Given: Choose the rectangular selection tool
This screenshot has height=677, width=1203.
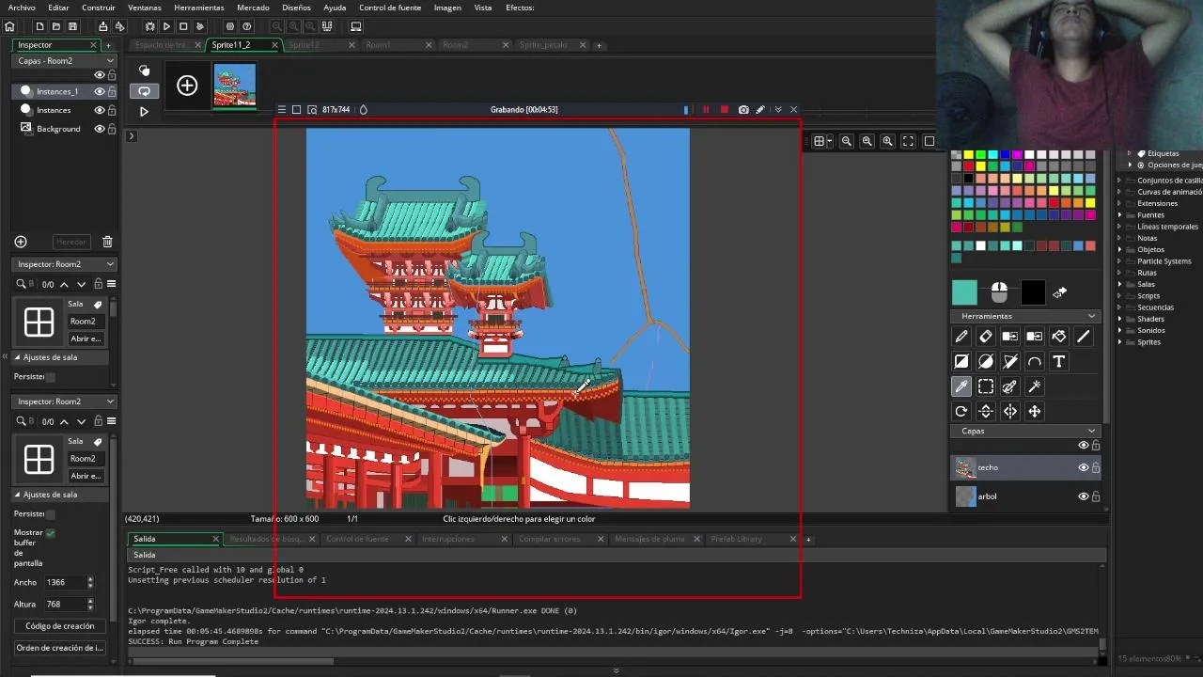Looking at the screenshot, I should pyautogui.click(x=986, y=386).
